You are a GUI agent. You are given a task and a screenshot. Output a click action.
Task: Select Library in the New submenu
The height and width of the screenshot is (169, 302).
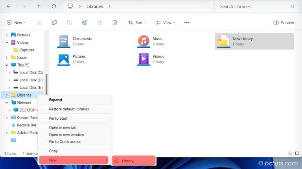[x=134, y=161]
